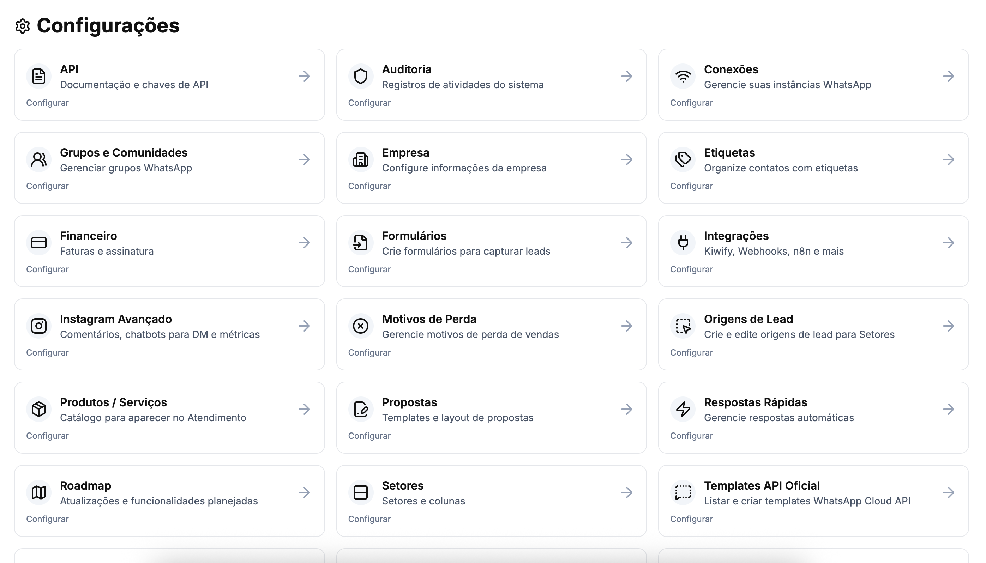Select the Integrações plug icon

(x=683, y=242)
